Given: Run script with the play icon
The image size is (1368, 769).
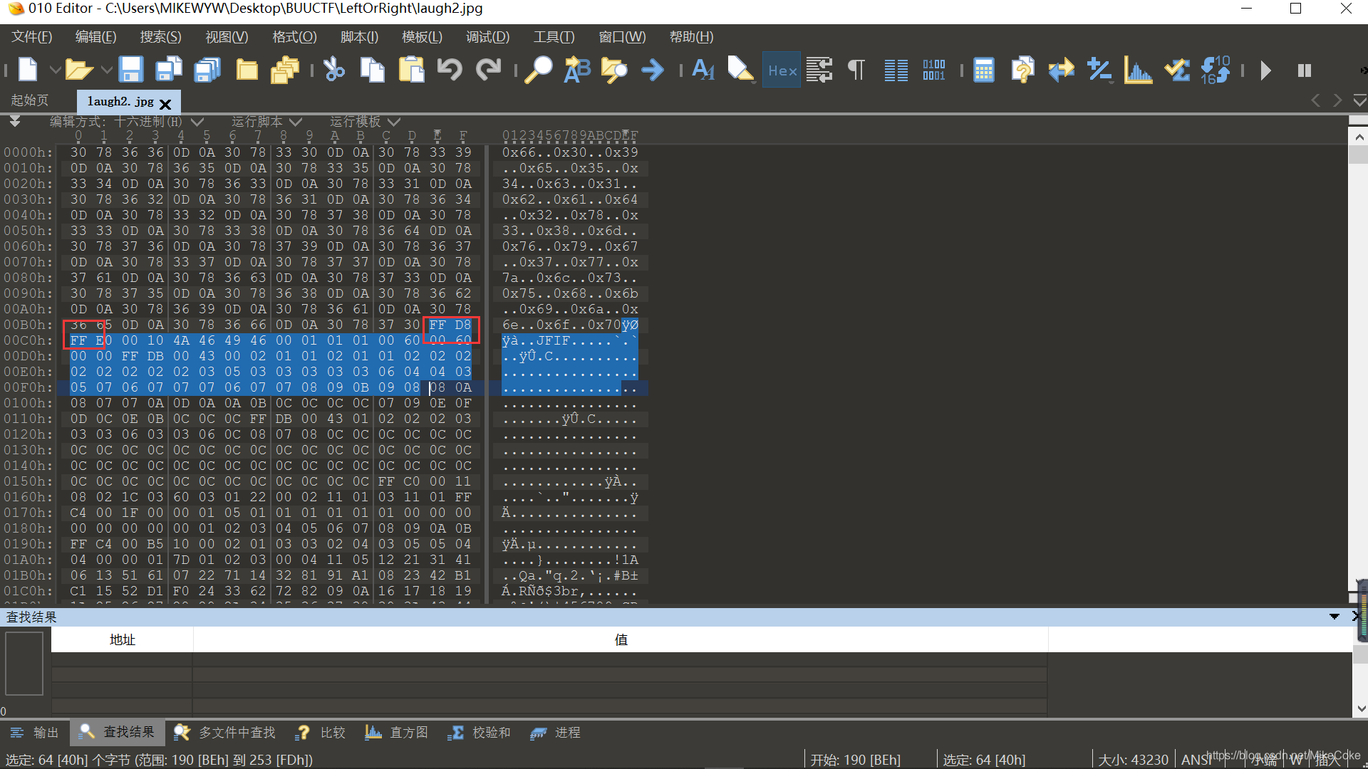Looking at the screenshot, I should pyautogui.click(x=1266, y=70).
